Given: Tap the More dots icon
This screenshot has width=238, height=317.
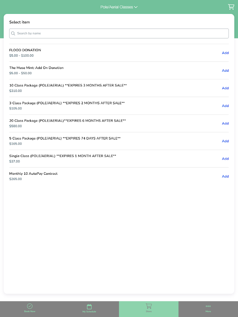Looking at the screenshot, I should click(x=208, y=306).
